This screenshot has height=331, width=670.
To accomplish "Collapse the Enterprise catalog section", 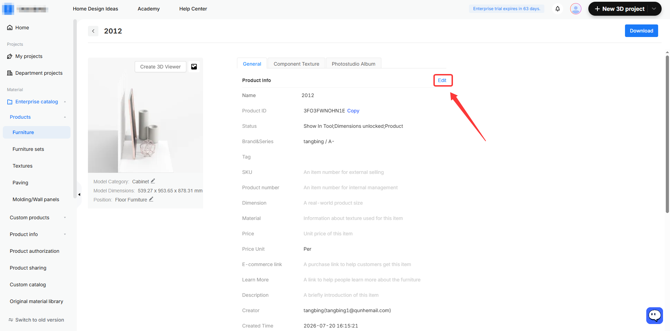I will click(x=65, y=102).
